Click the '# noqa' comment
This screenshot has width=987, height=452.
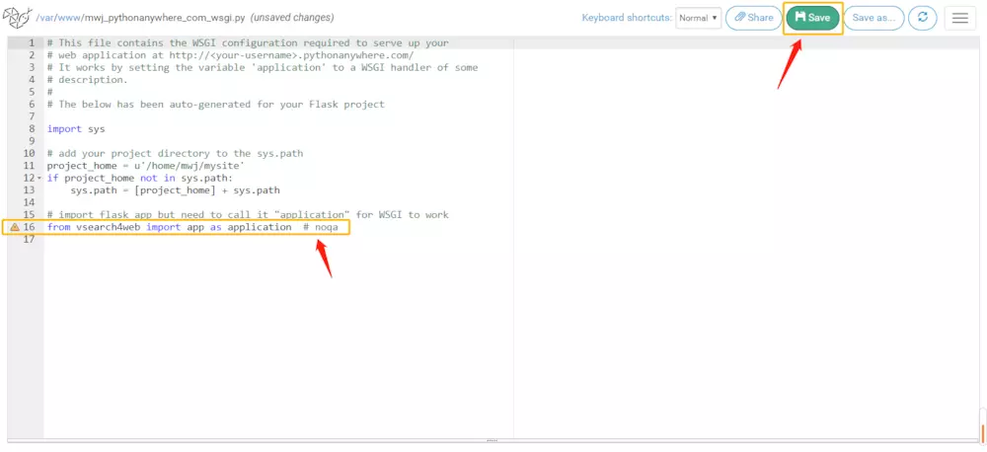click(321, 227)
